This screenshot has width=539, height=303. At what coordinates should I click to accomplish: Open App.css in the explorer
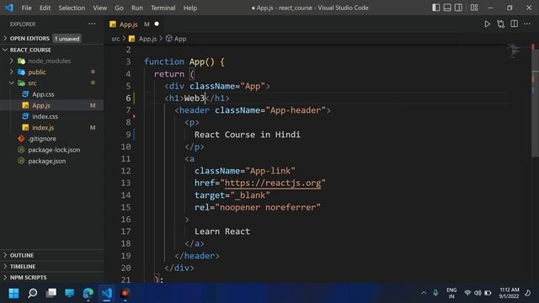pyautogui.click(x=43, y=94)
